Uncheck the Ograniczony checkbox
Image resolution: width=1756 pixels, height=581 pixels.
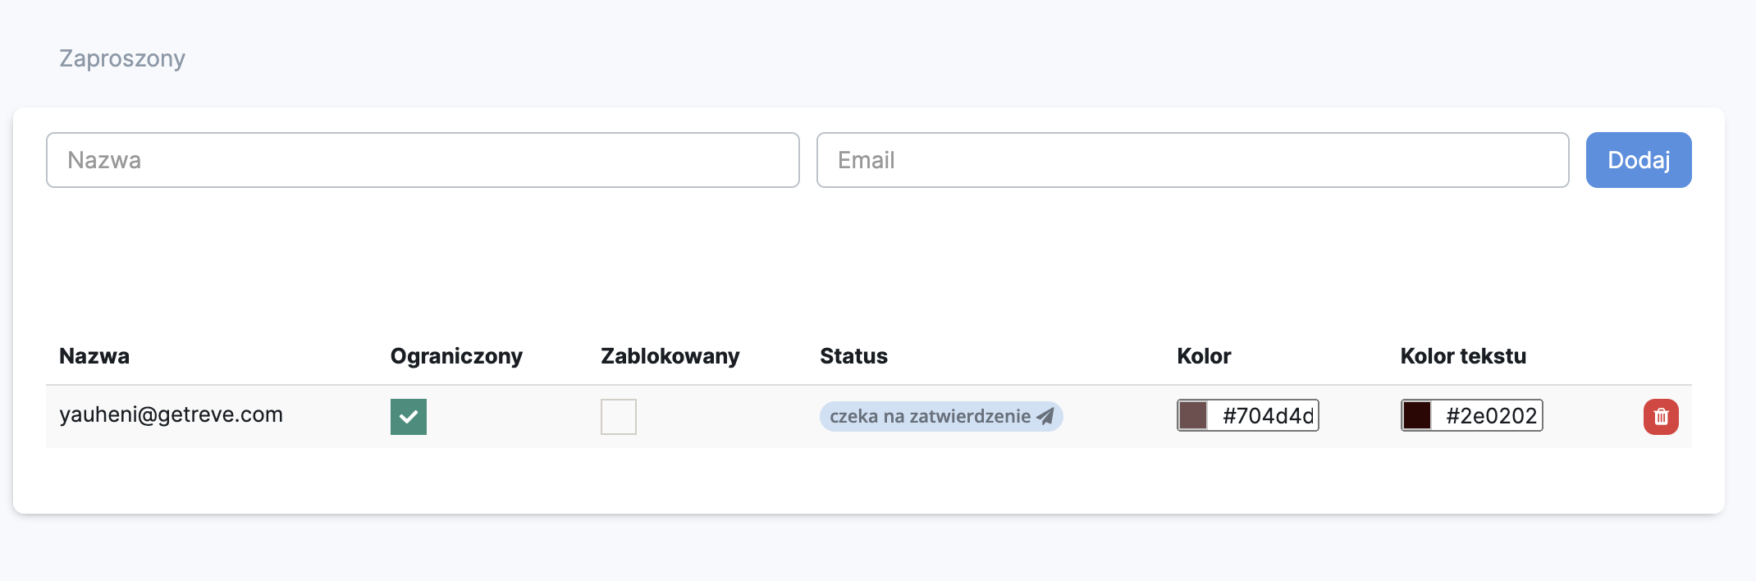point(409,417)
